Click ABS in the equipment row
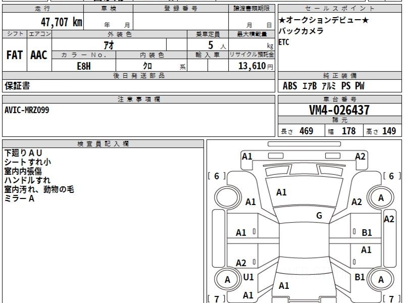The image size is (404, 303). click(x=290, y=86)
